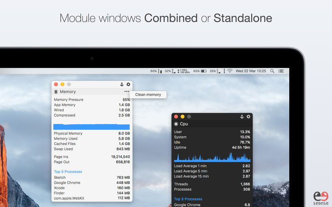Open Notification Center list icon
Image resolution: width=332 pixels, height=207 pixels.
coord(281,71)
